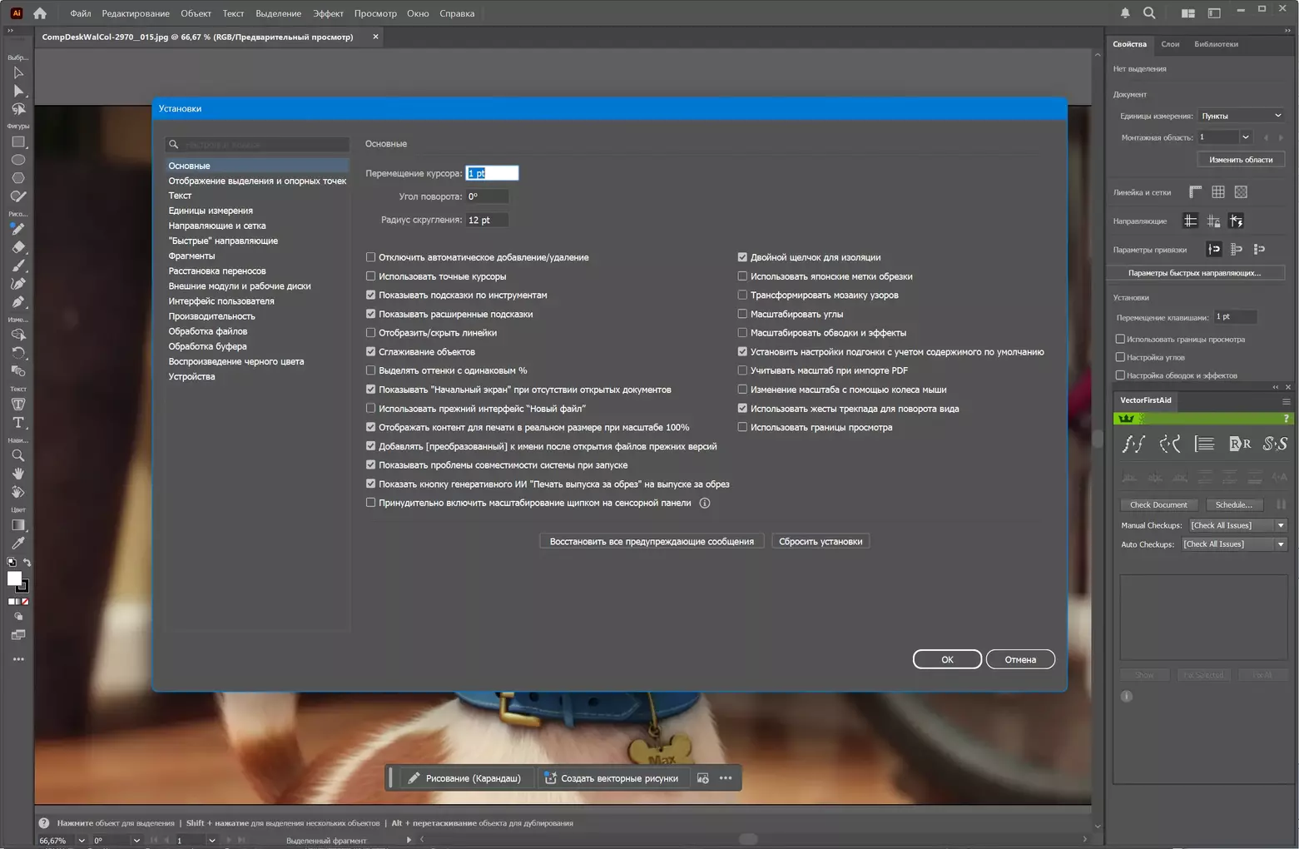
Task: Select the Hand tool
Action: (x=17, y=474)
